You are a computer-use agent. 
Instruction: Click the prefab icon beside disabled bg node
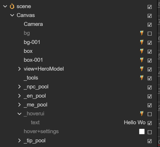click(x=142, y=33)
